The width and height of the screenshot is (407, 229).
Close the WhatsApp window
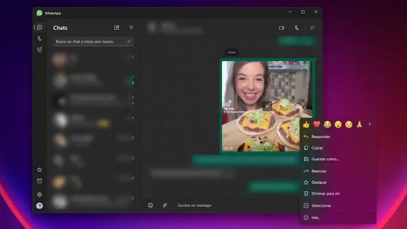point(315,11)
